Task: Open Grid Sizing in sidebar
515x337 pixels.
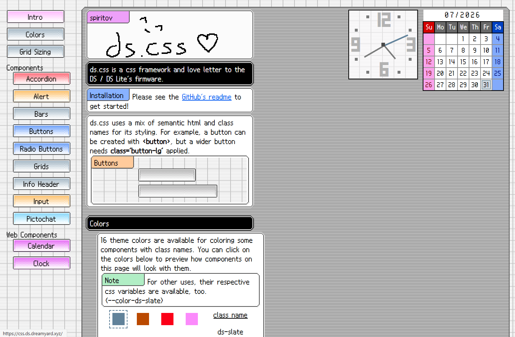Action: coord(35,52)
